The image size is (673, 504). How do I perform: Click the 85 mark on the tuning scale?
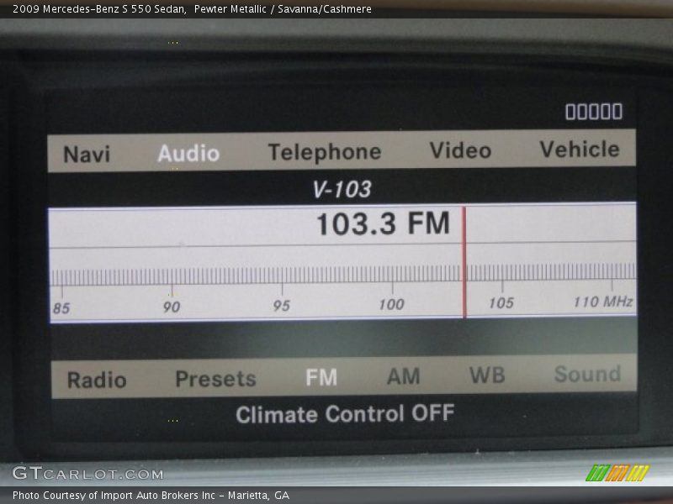[61, 308]
